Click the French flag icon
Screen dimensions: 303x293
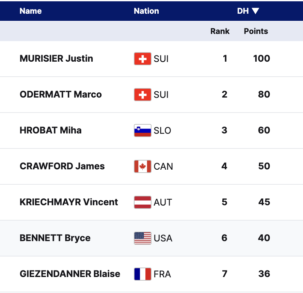(x=143, y=274)
